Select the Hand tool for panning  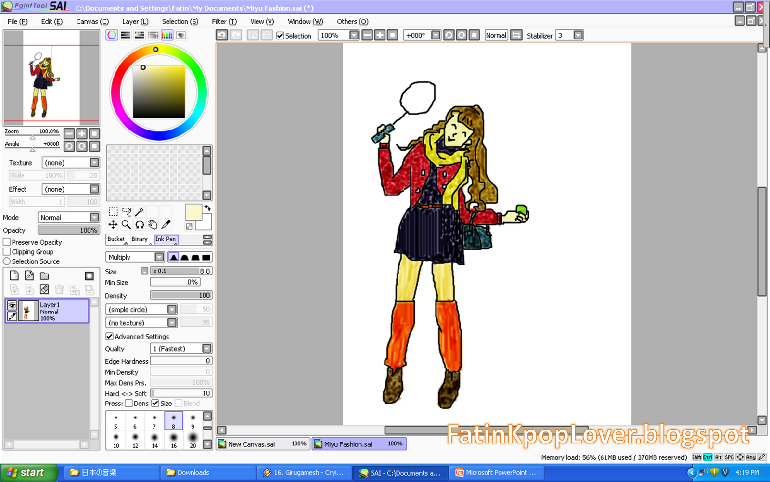153,224
